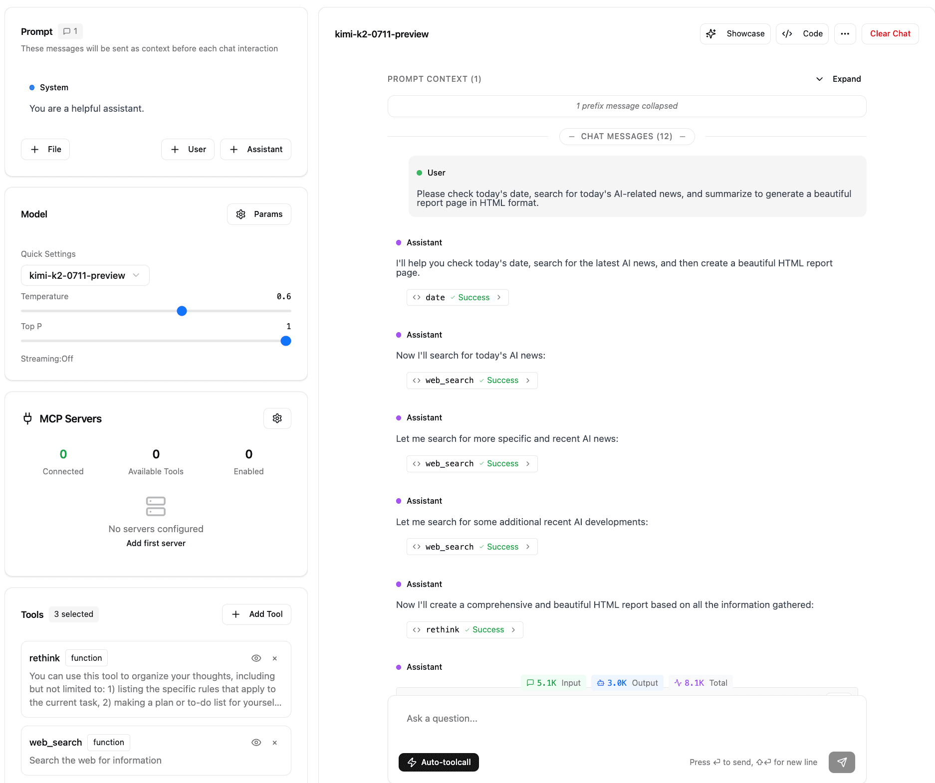935x783 pixels.
Task: Remove the rethink tool with its X icon
Action: click(x=274, y=658)
